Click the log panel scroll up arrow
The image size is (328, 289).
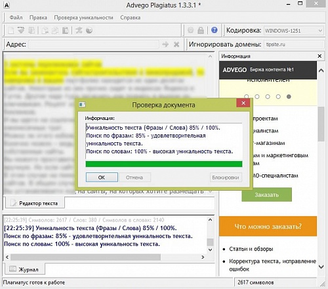[x=210, y=220]
